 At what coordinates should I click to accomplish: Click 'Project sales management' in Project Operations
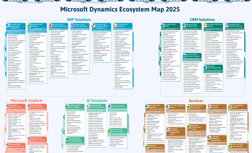click(x=57, y=31)
